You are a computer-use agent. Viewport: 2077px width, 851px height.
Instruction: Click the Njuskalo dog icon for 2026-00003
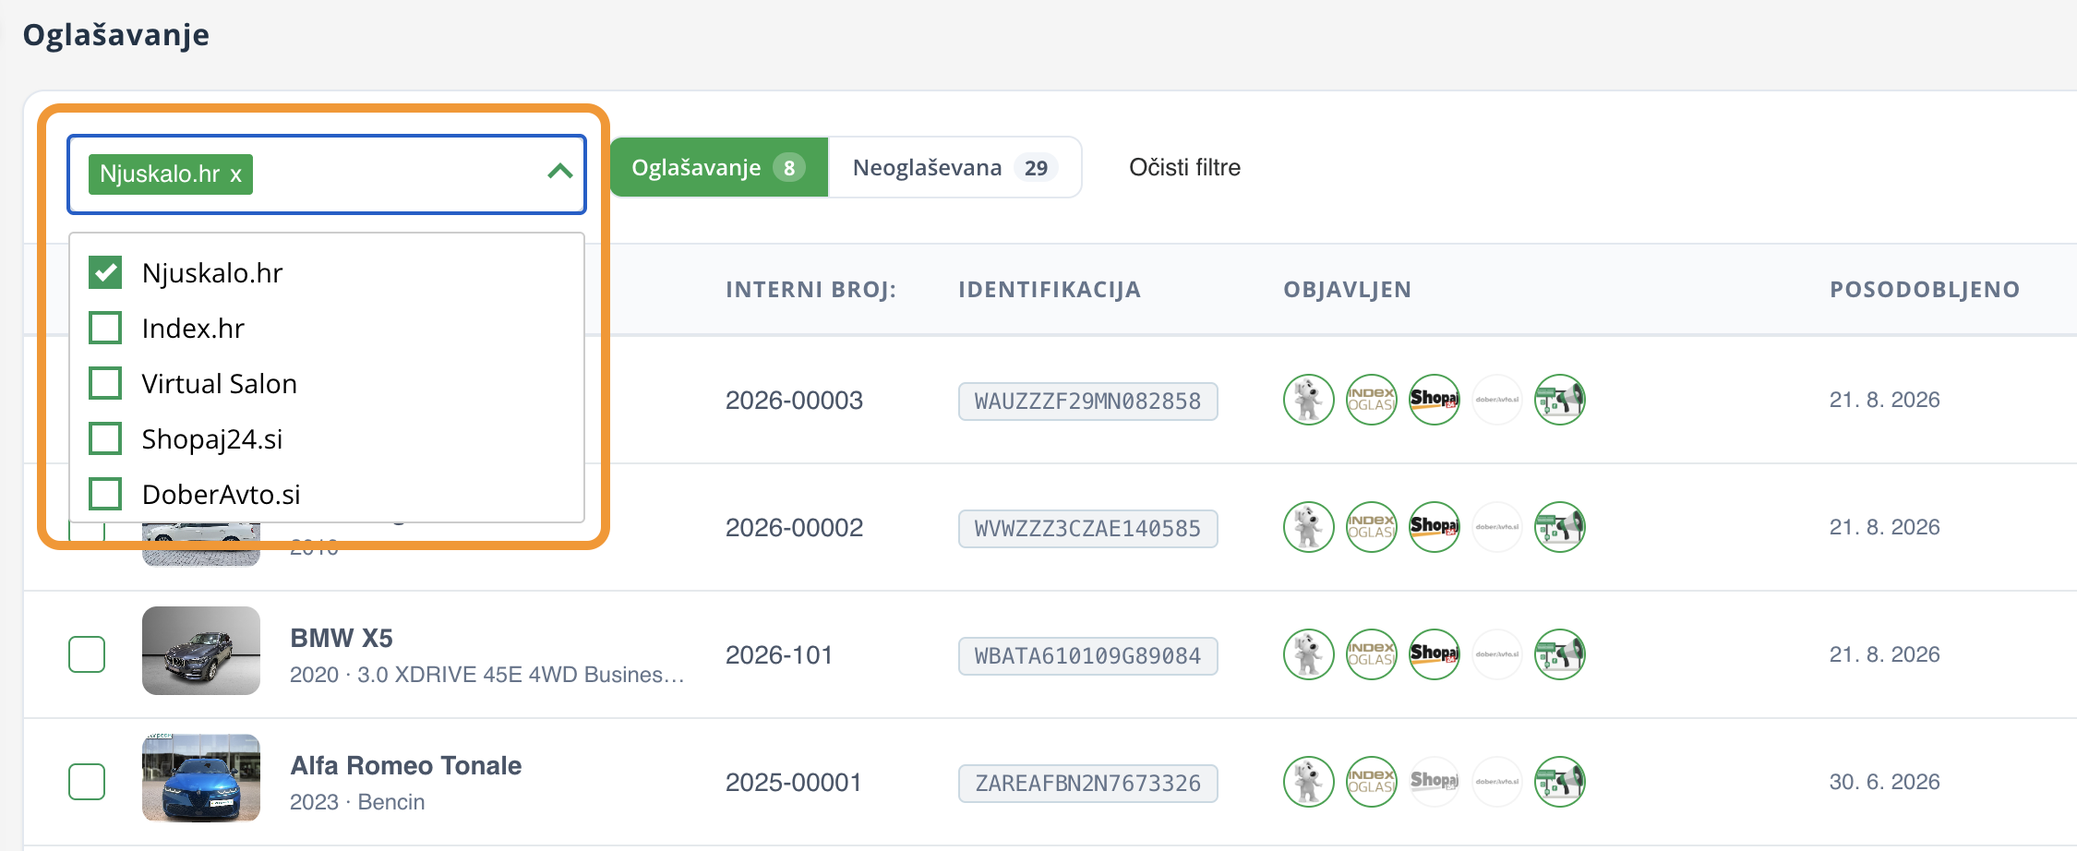click(x=1308, y=400)
